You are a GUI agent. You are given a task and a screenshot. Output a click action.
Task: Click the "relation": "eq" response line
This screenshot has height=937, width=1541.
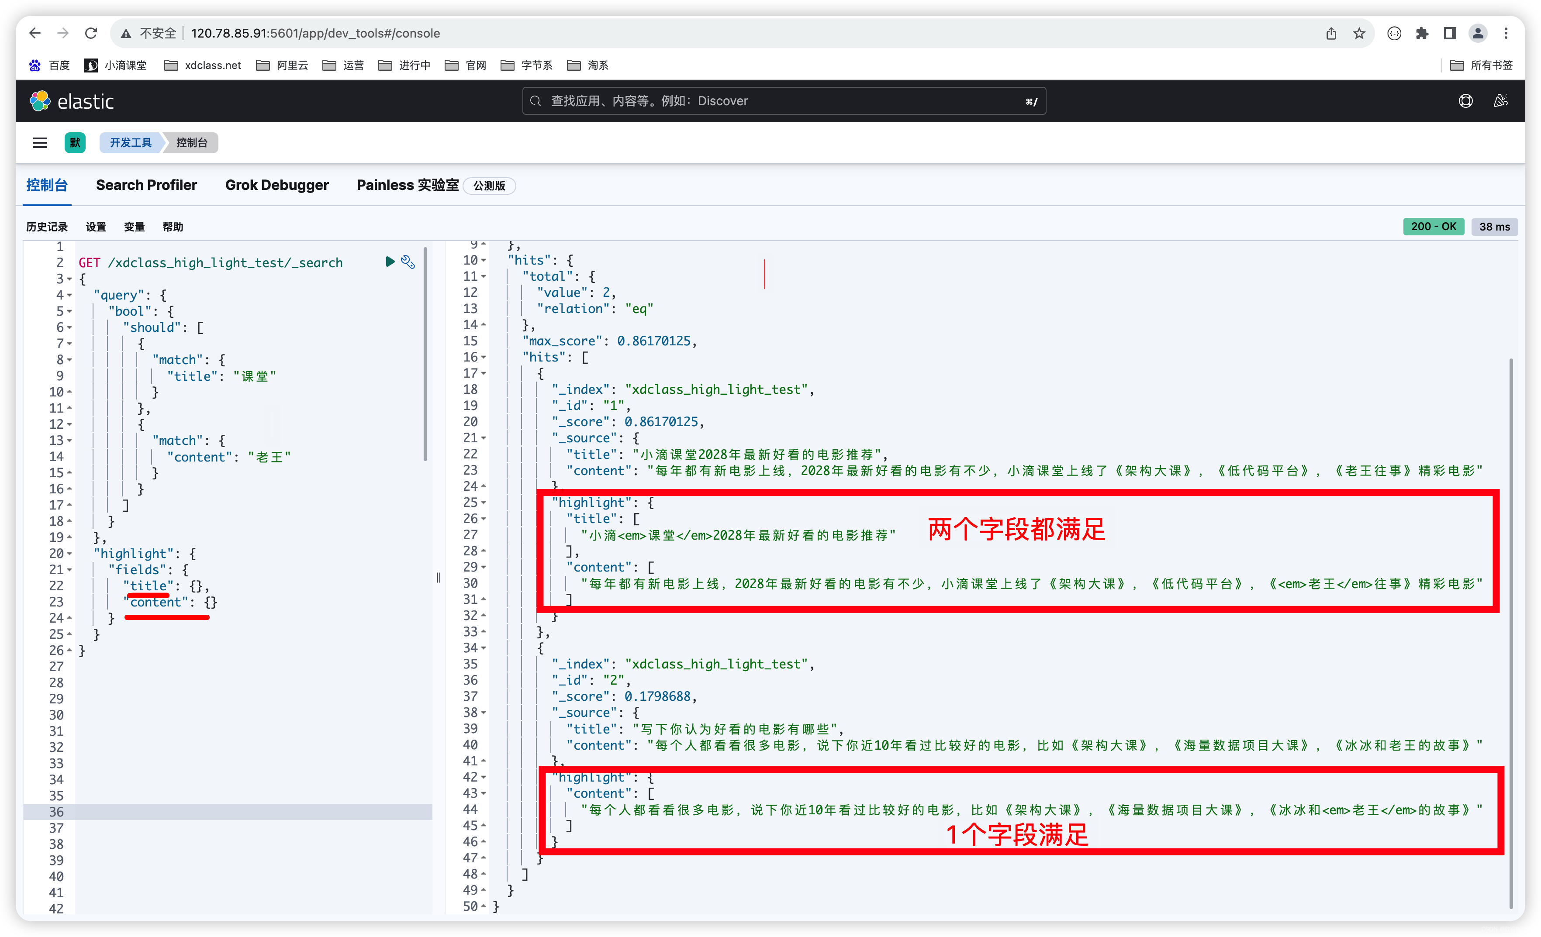[595, 309]
